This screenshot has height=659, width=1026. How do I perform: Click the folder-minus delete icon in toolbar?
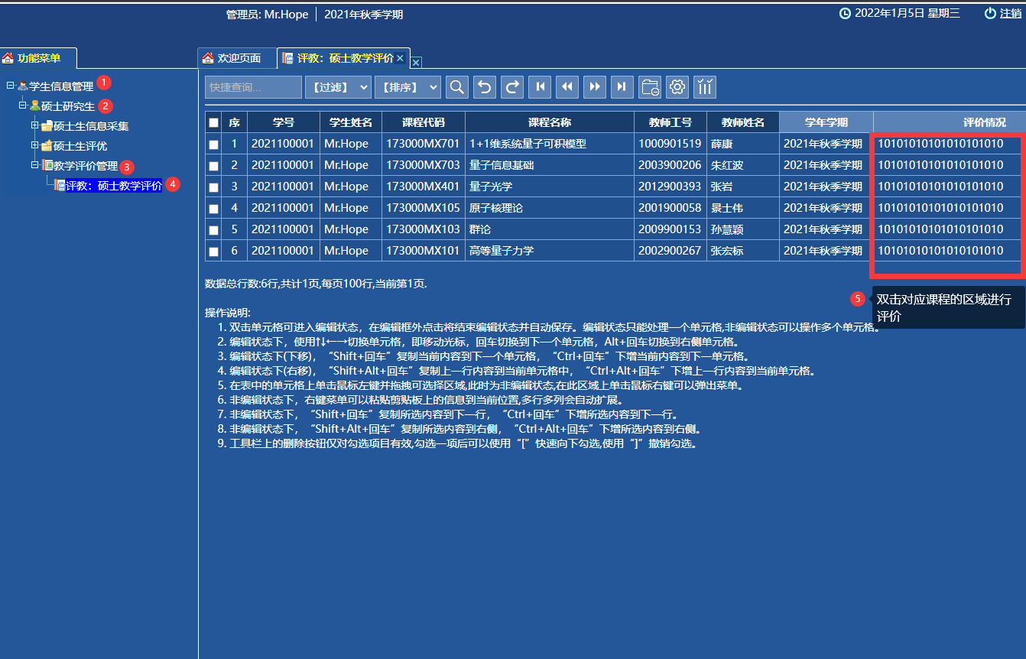pos(650,87)
